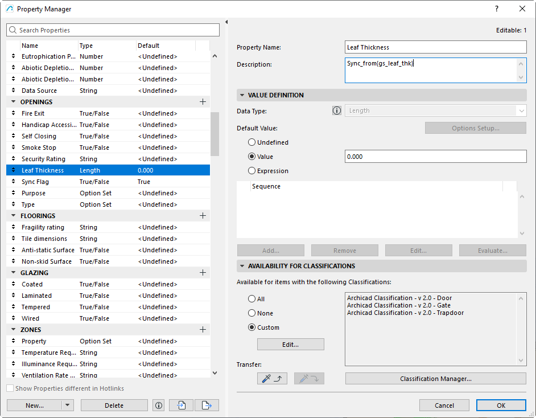Select 'Archicad Classification - v 2.0 - Gate'

[x=398, y=305]
